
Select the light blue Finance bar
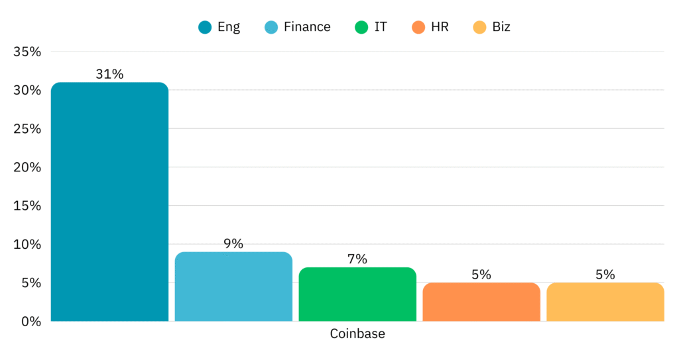tap(233, 286)
